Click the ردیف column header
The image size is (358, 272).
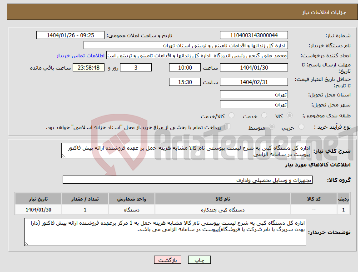pyautogui.click(x=343, y=199)
